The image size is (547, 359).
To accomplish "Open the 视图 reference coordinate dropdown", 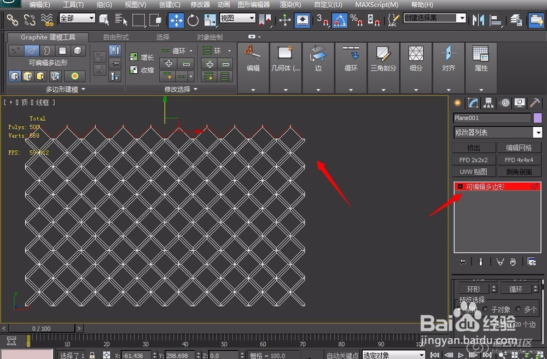I will [x=237, y=18].
